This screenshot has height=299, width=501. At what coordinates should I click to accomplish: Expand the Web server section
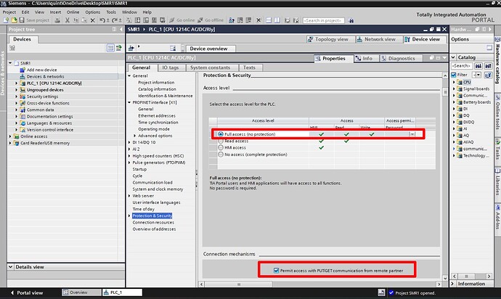pos(129,196)
